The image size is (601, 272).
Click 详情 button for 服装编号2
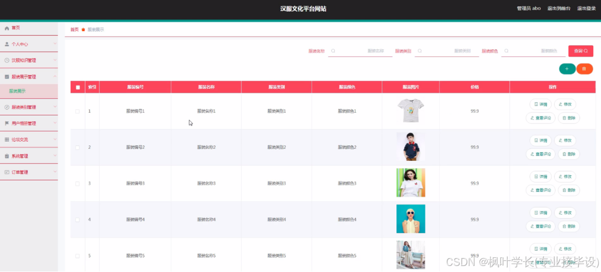540,141
